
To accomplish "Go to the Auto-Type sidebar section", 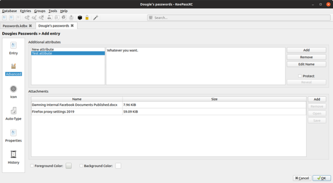I will tap(13, 114).
